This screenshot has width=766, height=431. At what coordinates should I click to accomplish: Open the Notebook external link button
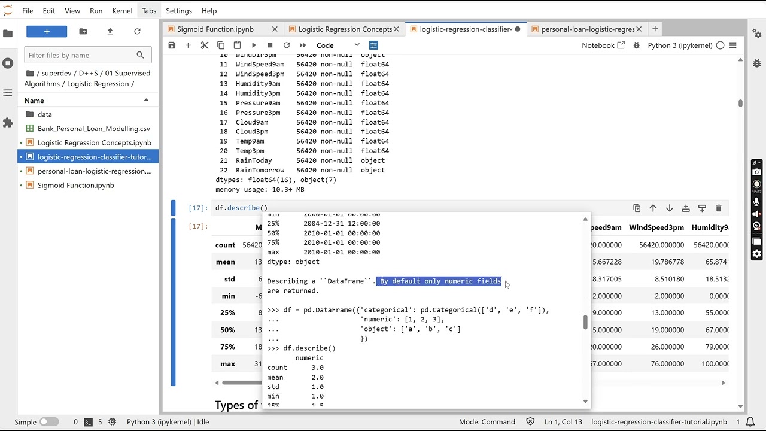[x=603, y=45]
